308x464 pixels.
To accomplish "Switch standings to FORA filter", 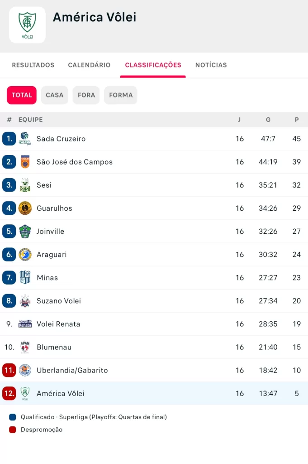I will click(86, 95).
